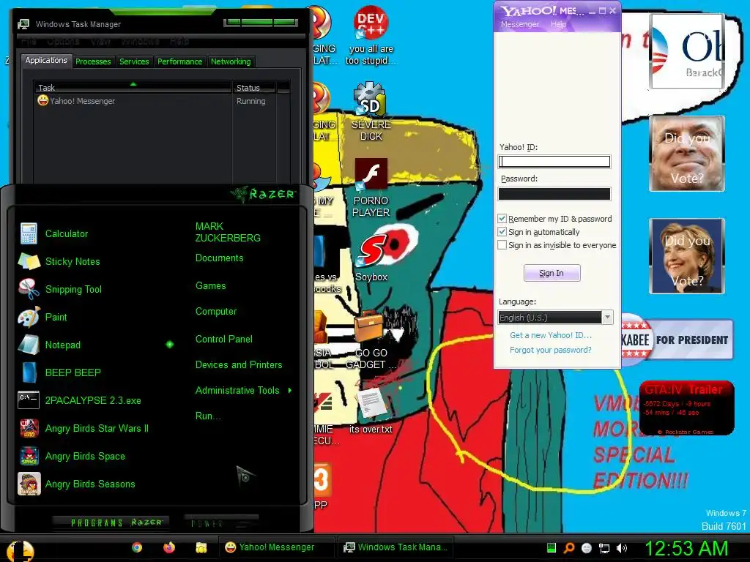
Task: Launch Firefox from the taskbar
Action: tap(169, 547)
